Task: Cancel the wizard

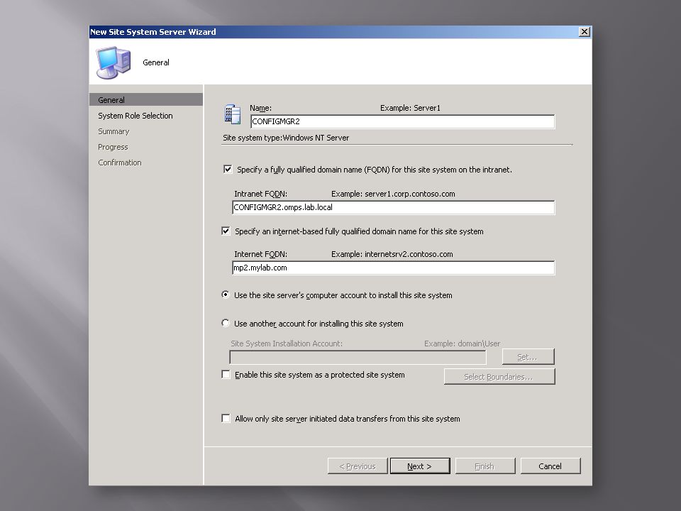Action: [x=550, y=466]
